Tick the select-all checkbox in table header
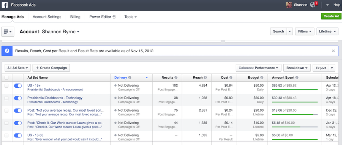The height and width of the screenshot is (145, 342). coord(7,77)
